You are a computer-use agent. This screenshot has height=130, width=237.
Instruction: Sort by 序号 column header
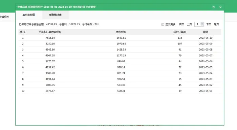tap(23, 32)
